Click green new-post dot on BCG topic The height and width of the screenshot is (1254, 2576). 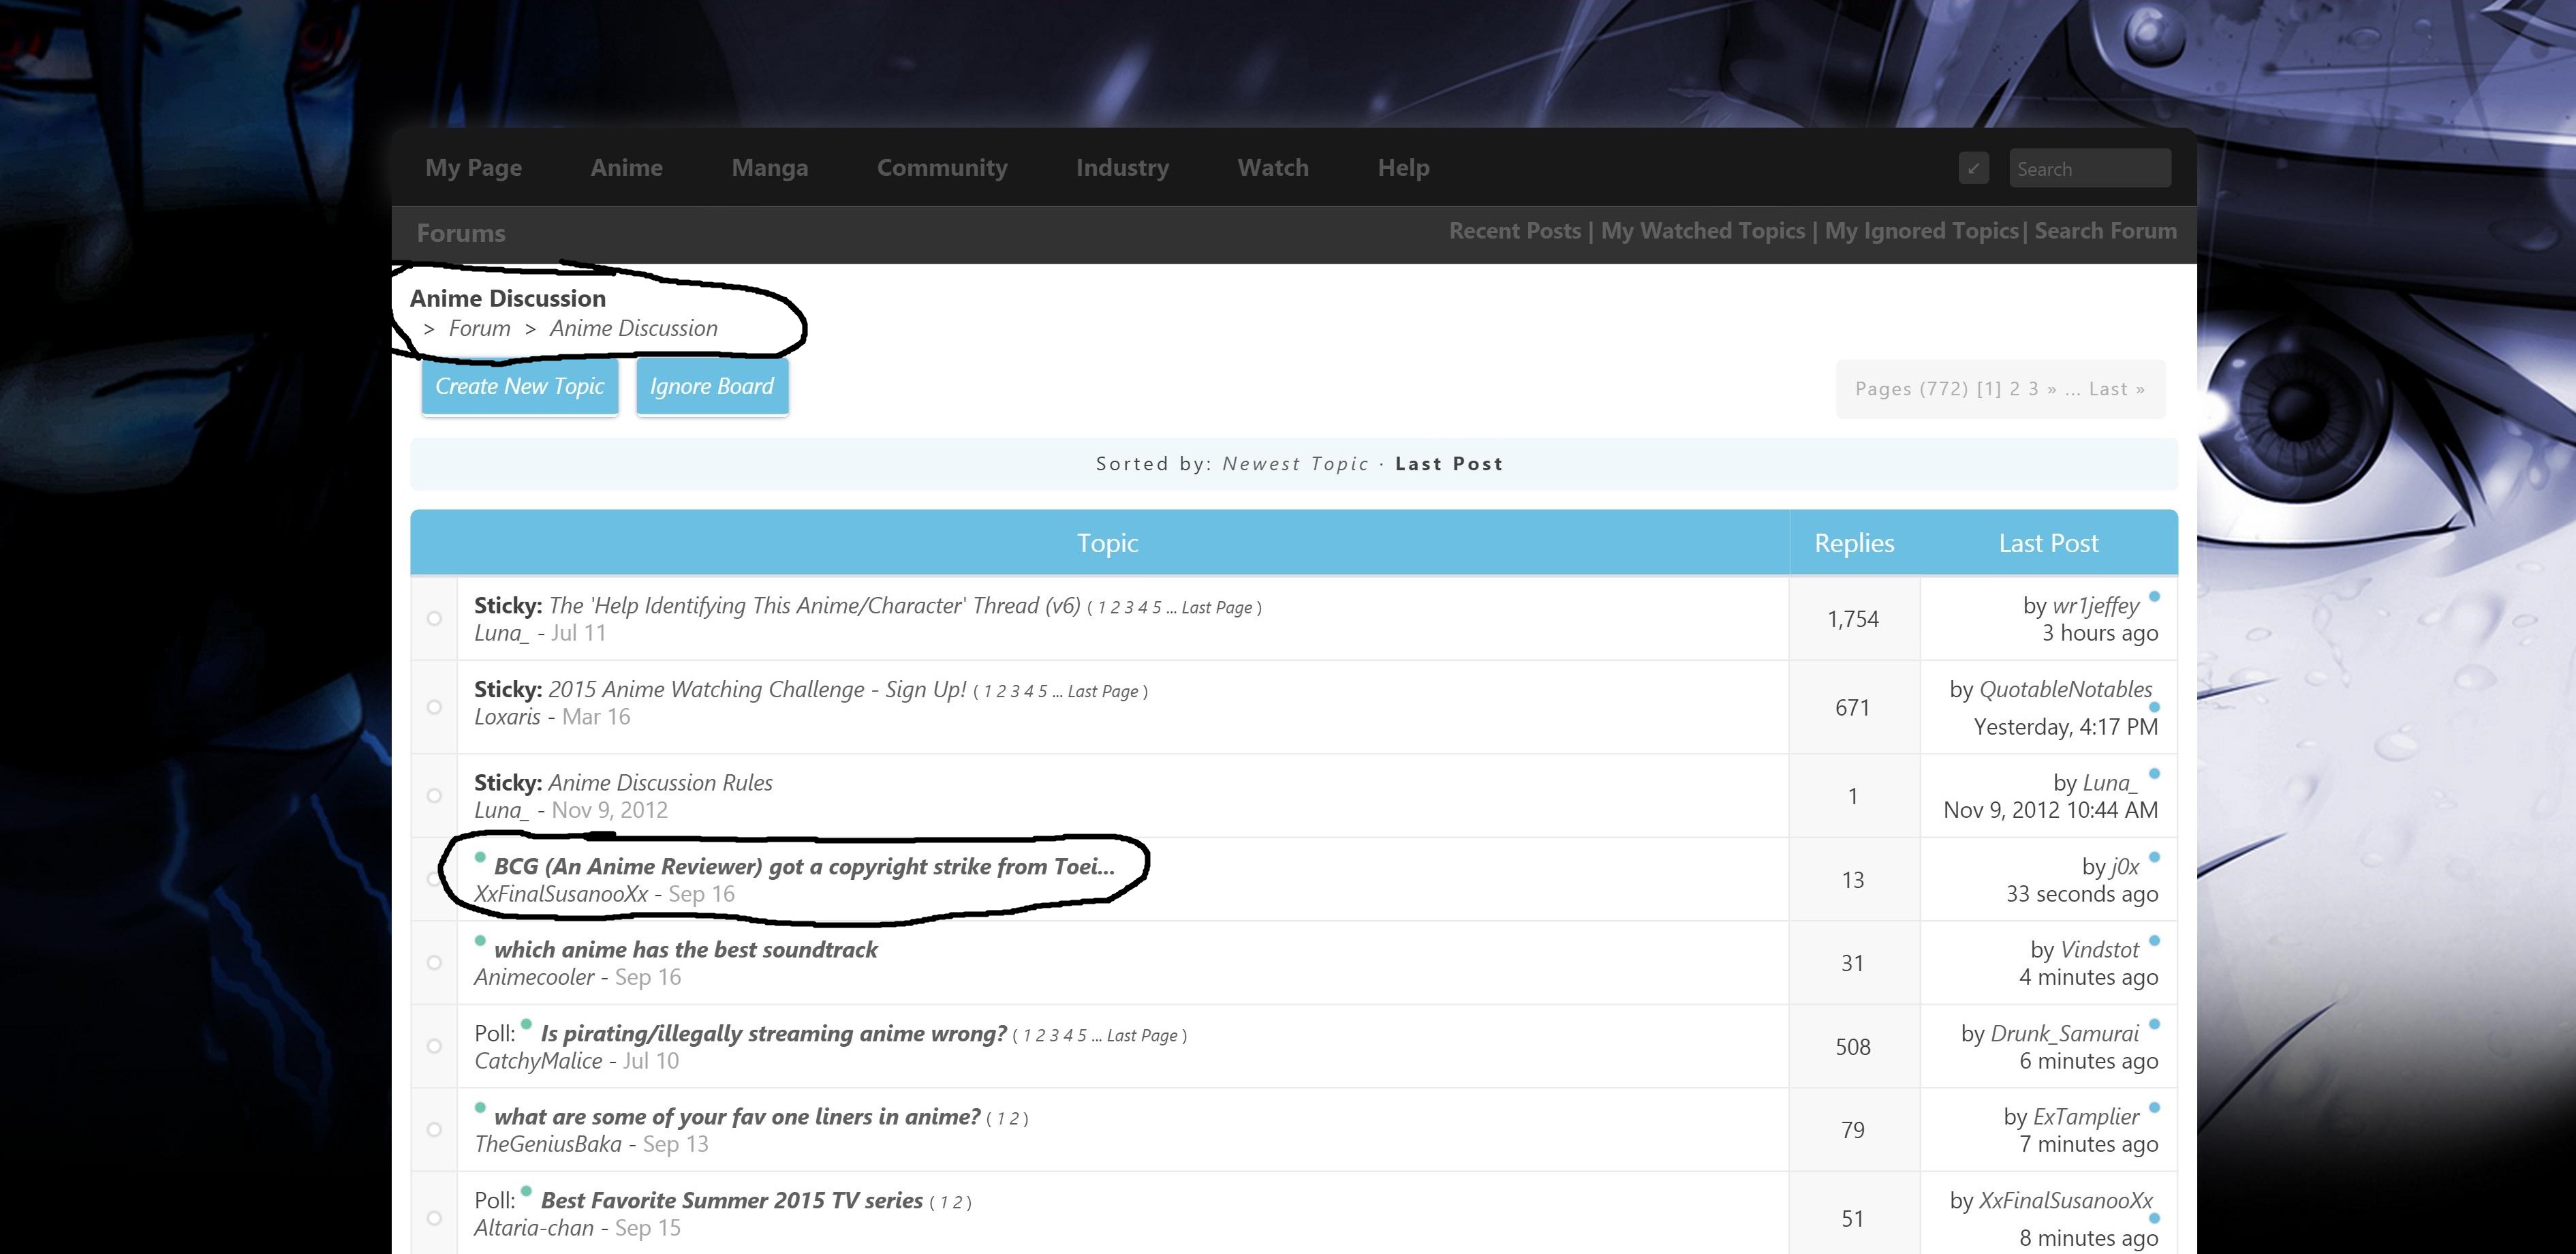click(x=480, y=857)
